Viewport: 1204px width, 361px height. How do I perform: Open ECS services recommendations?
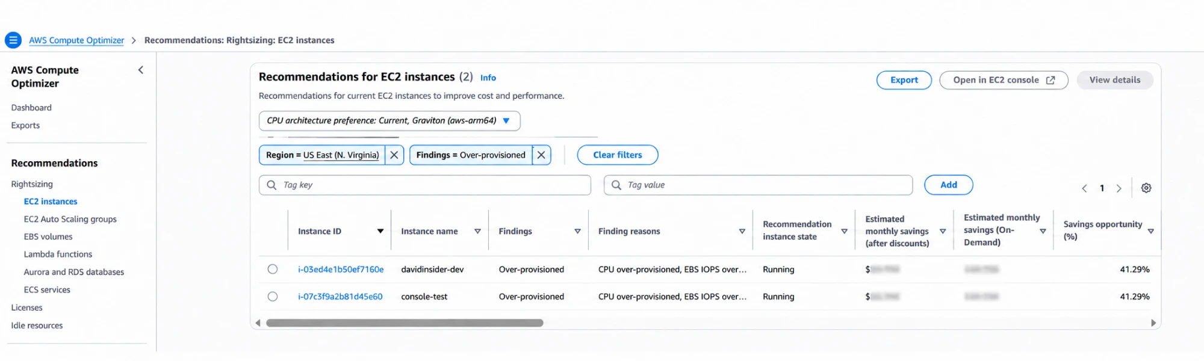[47, 289]
